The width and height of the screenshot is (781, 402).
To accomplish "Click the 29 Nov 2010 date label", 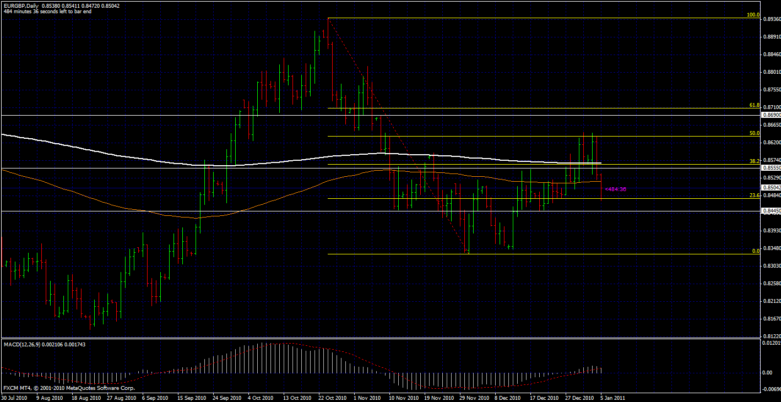I will 474,397.
